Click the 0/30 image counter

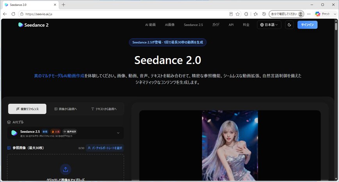click(x=81, y=148)
